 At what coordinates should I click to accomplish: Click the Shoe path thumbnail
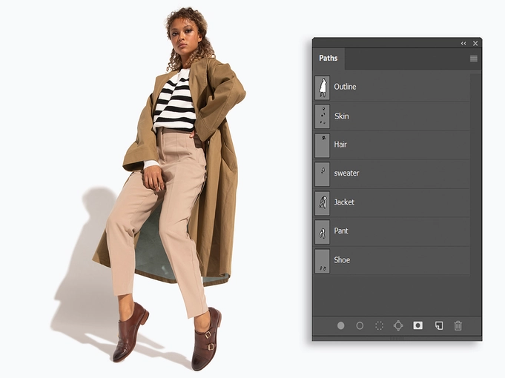322,260
